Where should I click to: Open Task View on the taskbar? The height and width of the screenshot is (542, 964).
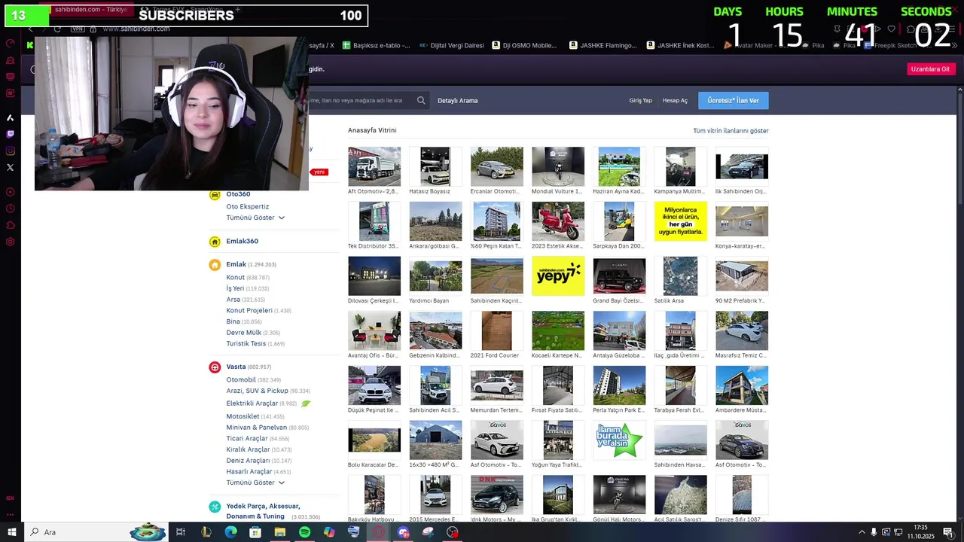pos(181,532)
